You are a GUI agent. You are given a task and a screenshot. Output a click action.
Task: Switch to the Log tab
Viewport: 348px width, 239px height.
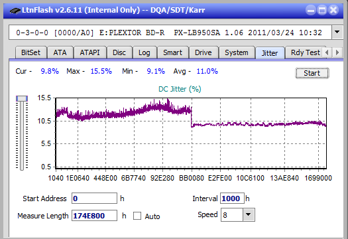(x=145, y=52)
